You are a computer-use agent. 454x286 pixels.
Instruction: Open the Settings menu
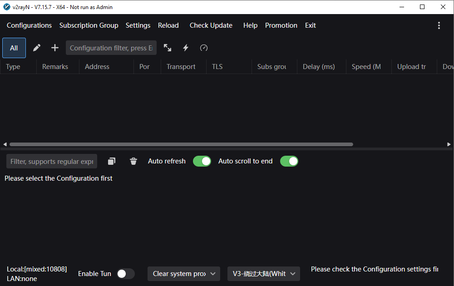(138, 25)
